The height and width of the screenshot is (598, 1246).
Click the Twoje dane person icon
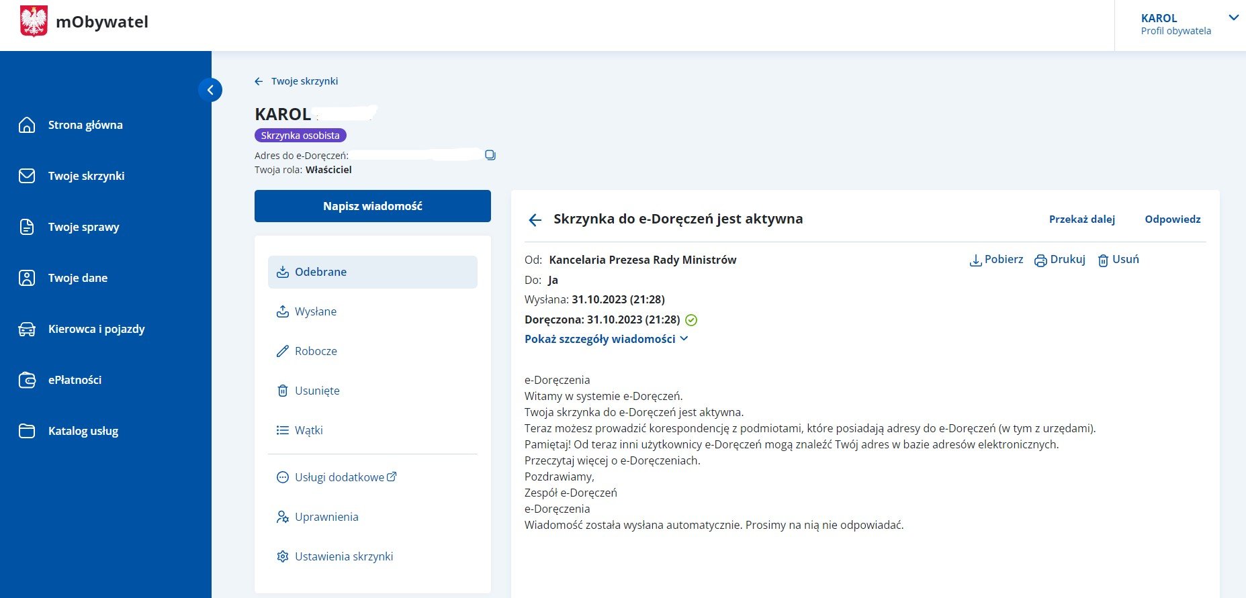(27, 278)
